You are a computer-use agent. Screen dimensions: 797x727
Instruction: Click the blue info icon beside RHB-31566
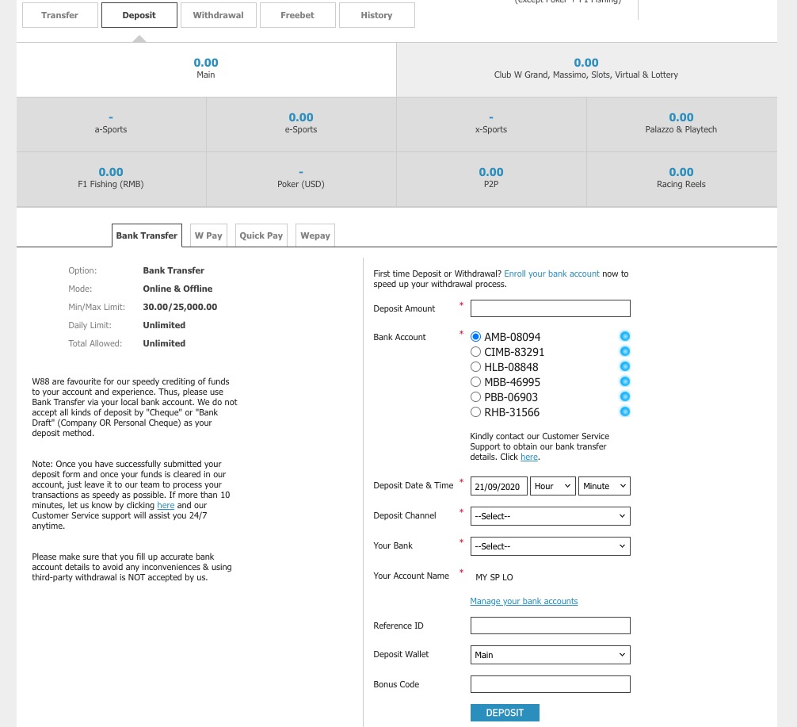pos(625,411)
